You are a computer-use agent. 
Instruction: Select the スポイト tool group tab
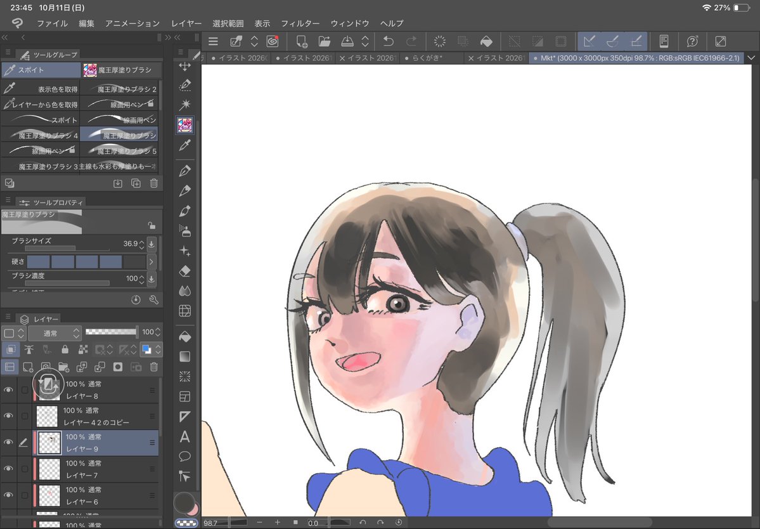tap(41, 70)
